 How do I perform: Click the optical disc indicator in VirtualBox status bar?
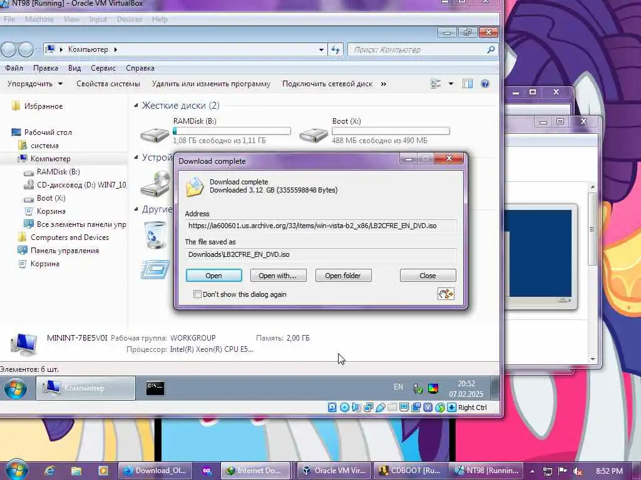[x=344, y=407]
